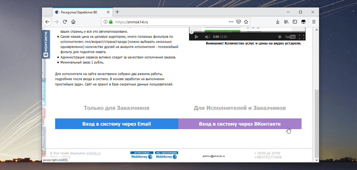Click the page vertical scrollbar thumb

(316, 123)
